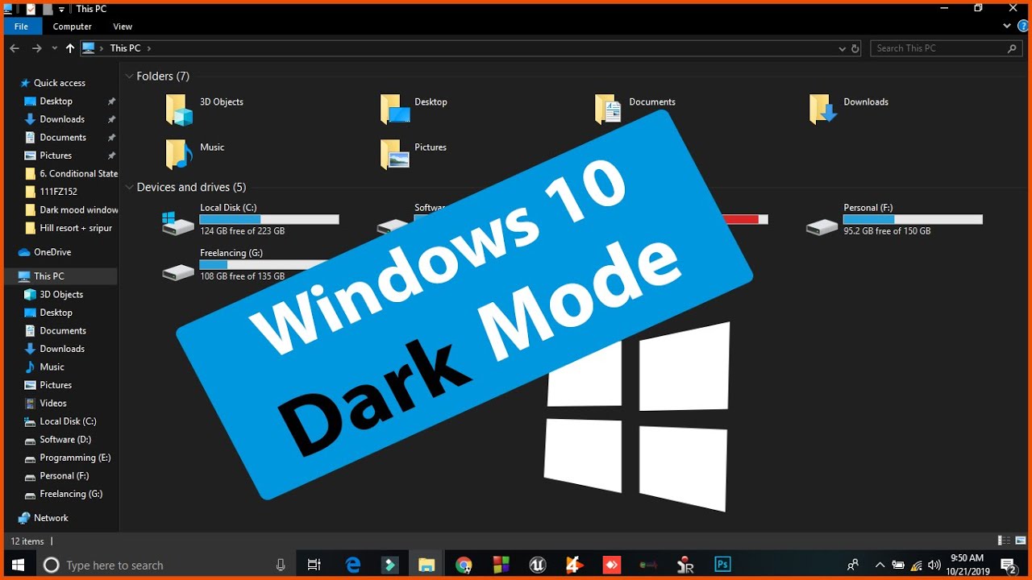This screenshot has width=1032, height=580.
Task: Switch to the Computer ribbon tab
Action: tap(72, 27)
